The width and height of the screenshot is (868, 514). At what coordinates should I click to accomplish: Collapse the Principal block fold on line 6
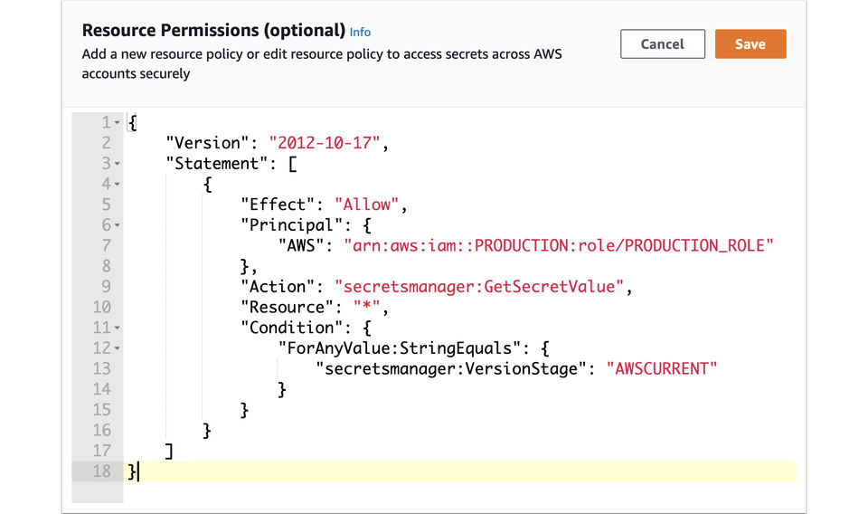(x=118, y=225)
